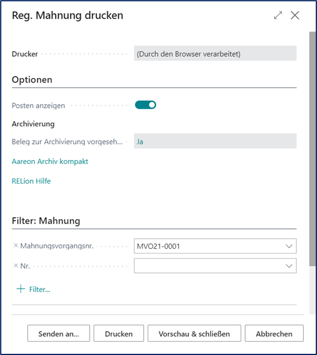
Task: Open Mahnungsvorgangsnr. dropdown arrow
Action: click(x=289, y=246)
